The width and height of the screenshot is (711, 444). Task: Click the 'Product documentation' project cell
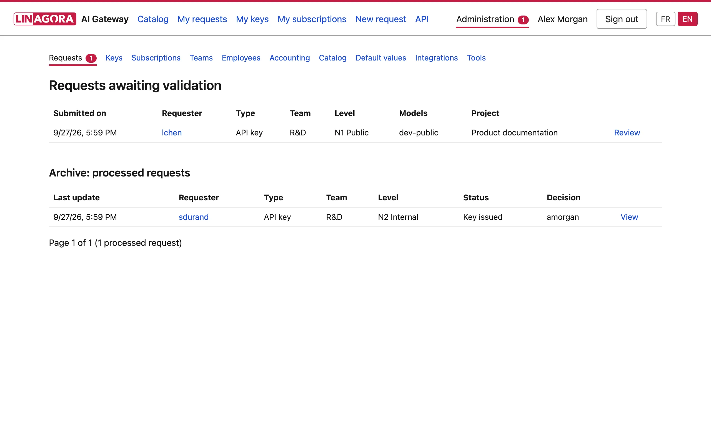pyautogui.click(x=514, y=133)
